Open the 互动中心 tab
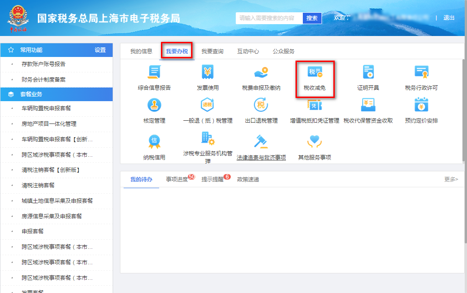467x293 pixels. 248,52
